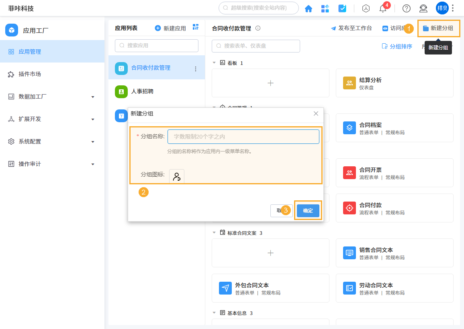The width and height of the screenshot is (464, 329).
Task: Click the blue checklist icon in top bar
Action: (343, 8)
